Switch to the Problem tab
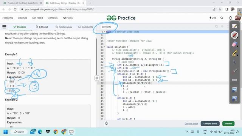The height and width of the screenshot is (136, 242). point(20,27)
